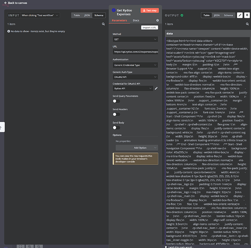Edit the Rydoo API credential
The width and height of the screenshot is (251, 248).
pyautogui.click(x=156, y=88)
